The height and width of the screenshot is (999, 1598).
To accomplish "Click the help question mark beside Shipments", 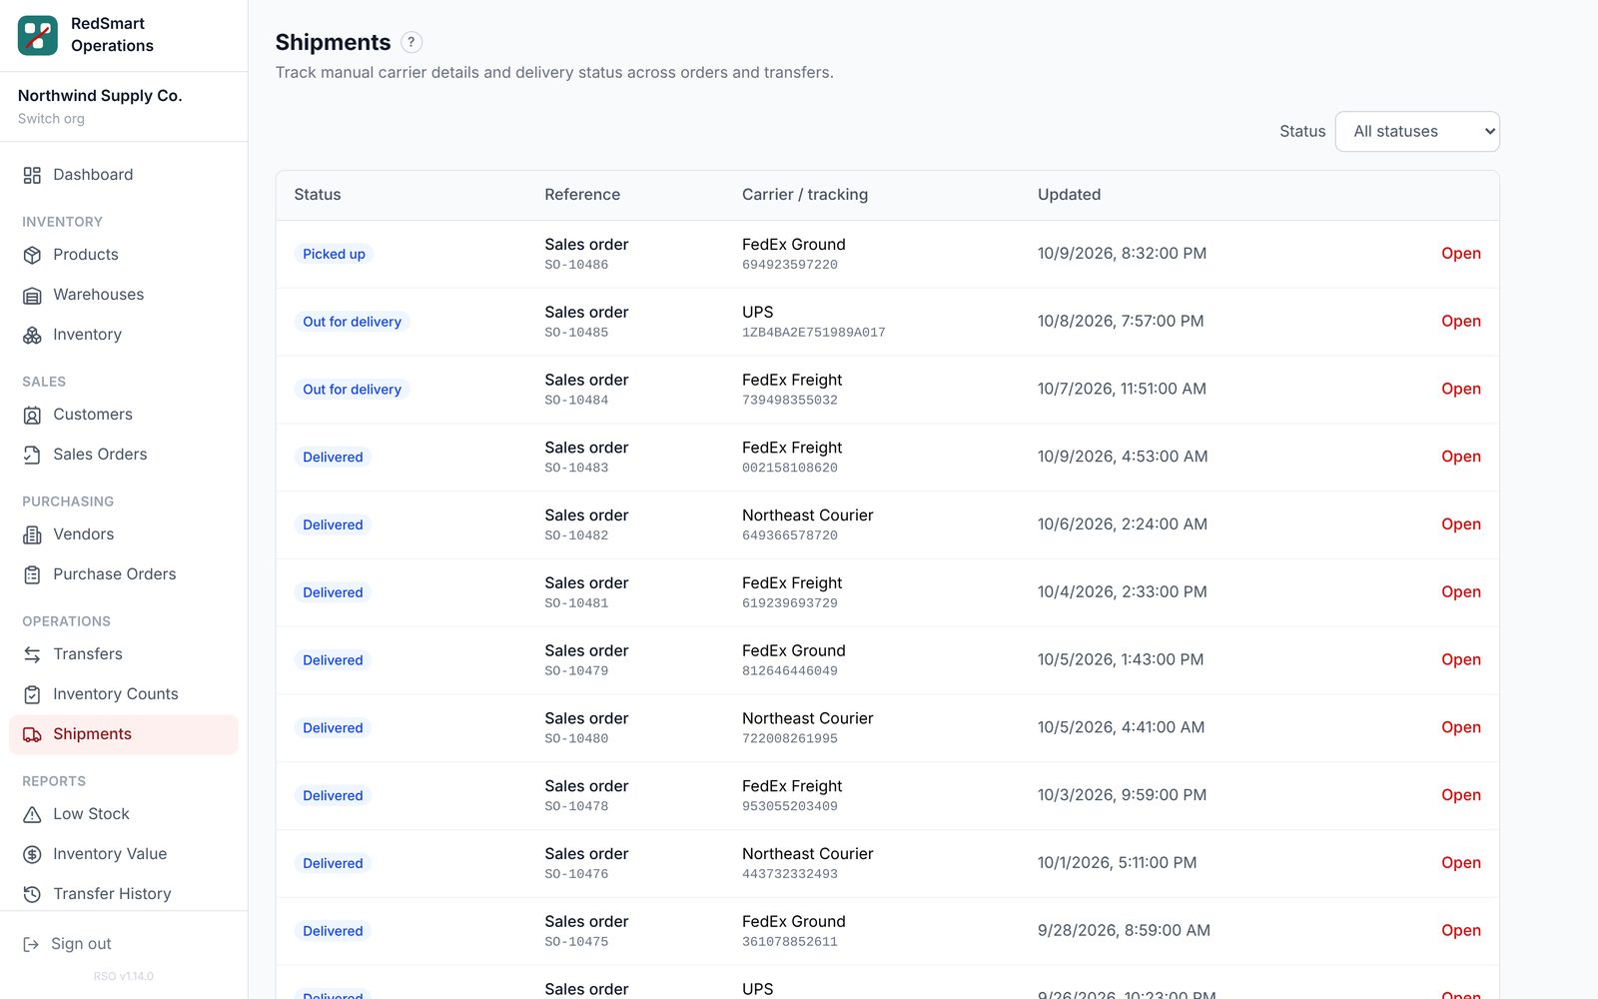I will click(x=411, y=42).
